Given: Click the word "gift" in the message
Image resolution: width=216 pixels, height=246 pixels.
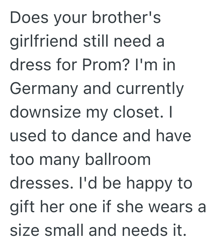Looking at the screenshot, I should coord(23,207).
